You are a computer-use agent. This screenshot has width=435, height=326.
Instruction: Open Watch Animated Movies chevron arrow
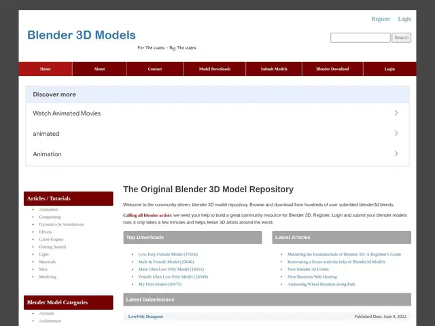[x=396, y=113]
